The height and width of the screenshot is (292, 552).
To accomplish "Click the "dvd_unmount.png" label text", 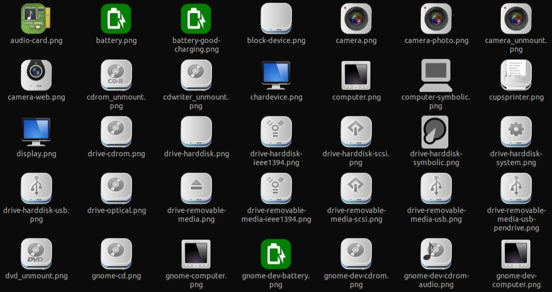I will [36, 276].
